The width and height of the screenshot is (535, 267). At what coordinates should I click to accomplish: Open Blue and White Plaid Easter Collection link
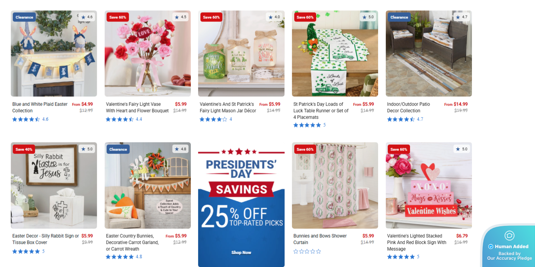(x=40, y=107)
